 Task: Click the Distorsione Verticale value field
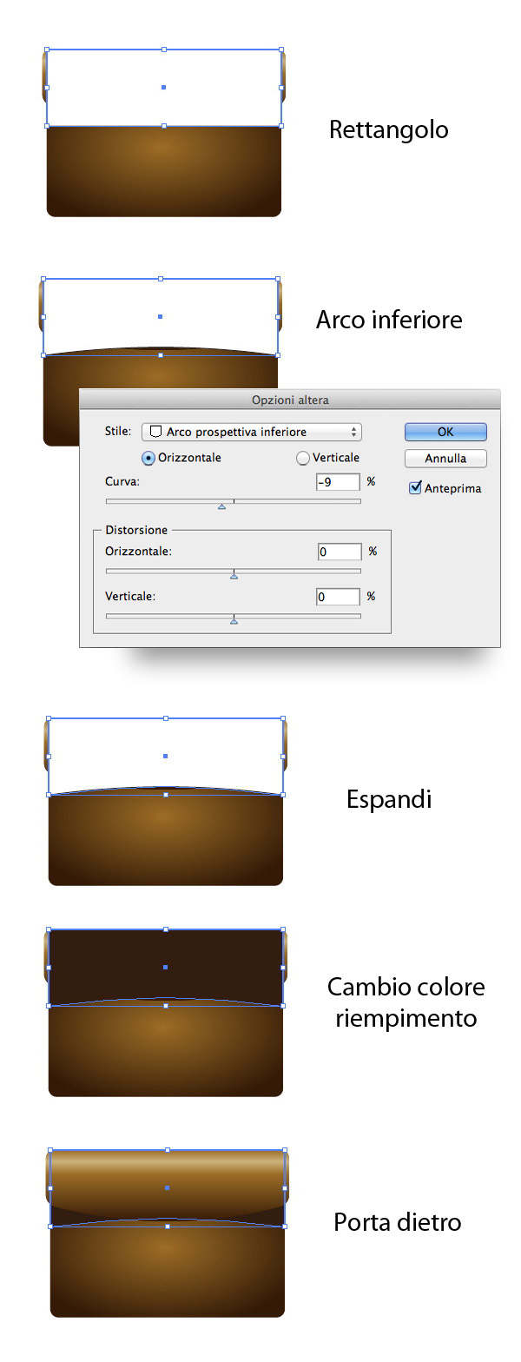[340, 597]
